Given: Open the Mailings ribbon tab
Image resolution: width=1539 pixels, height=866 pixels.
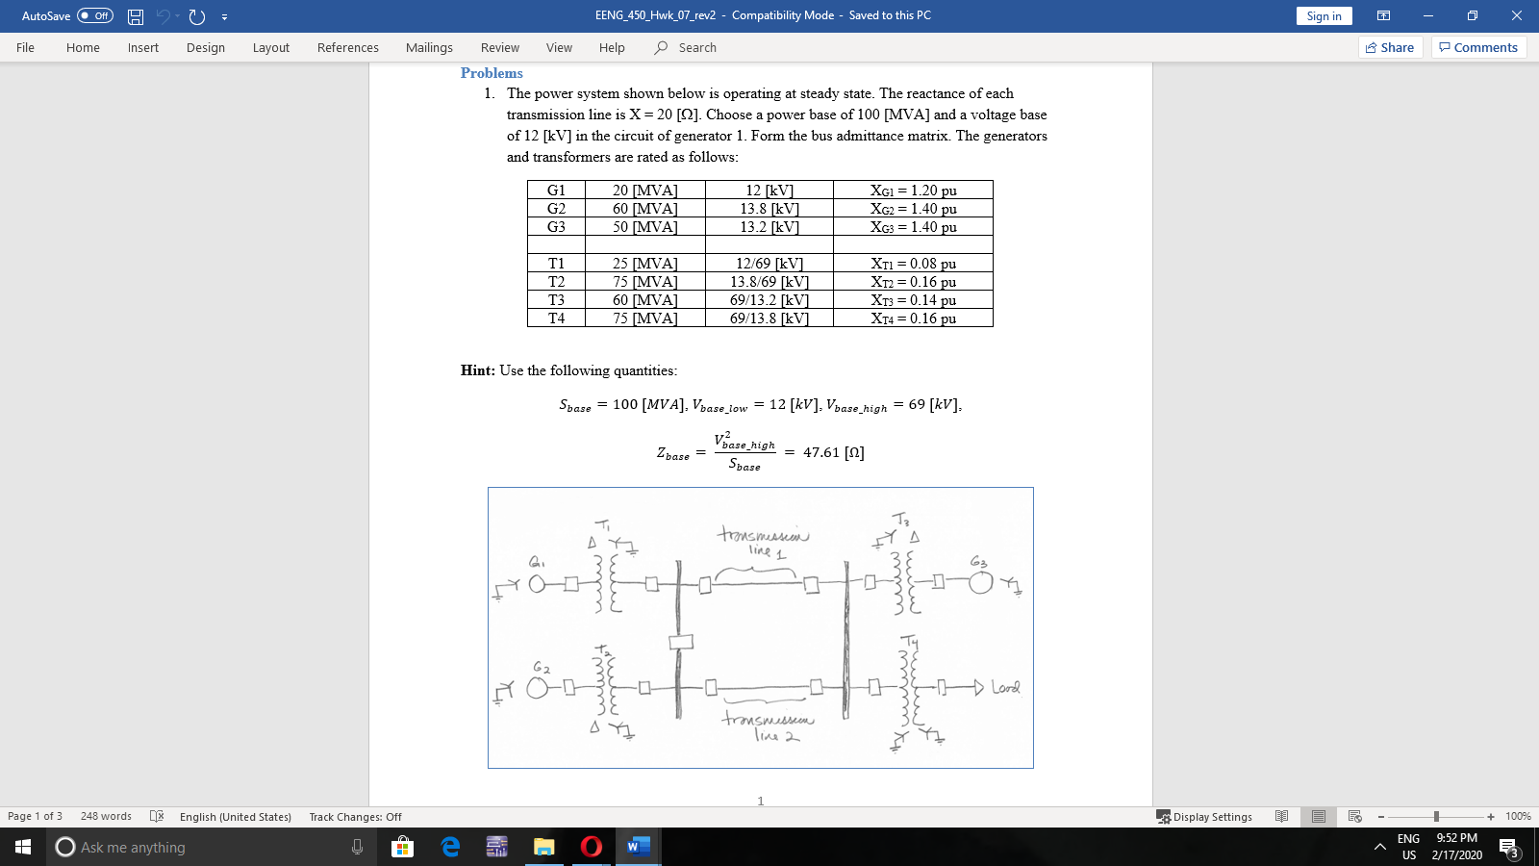Looking at the screenshot, I should (429, 47).
